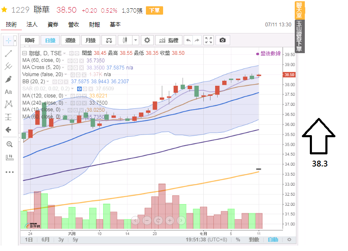Show the hidden SAR indicator via eye icon
This screenshot has height=251, width=348.
click(79, 89)
